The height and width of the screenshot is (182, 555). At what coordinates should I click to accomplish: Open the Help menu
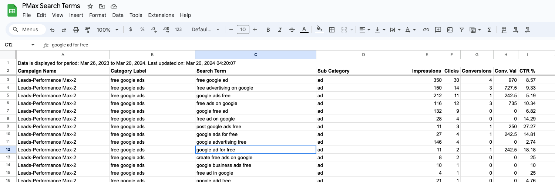point(185,15)
